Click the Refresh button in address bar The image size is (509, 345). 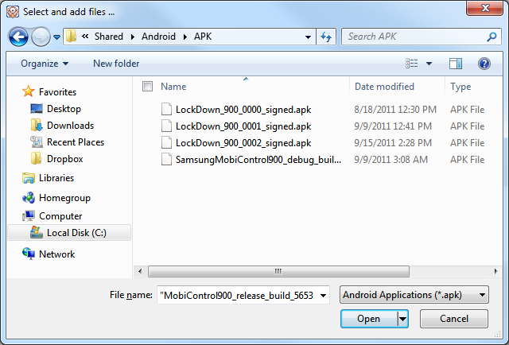pos(326,37)
